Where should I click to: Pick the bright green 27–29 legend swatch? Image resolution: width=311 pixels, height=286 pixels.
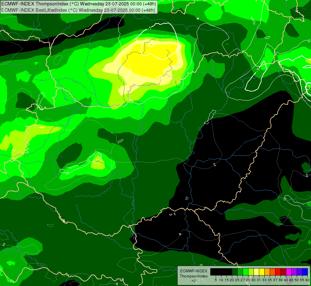[246, 272]
